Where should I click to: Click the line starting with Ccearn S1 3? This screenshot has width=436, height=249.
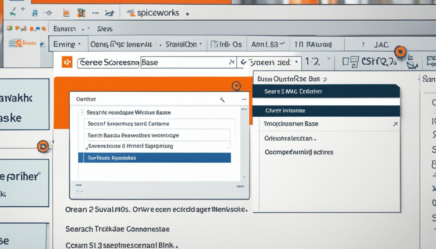122,245
